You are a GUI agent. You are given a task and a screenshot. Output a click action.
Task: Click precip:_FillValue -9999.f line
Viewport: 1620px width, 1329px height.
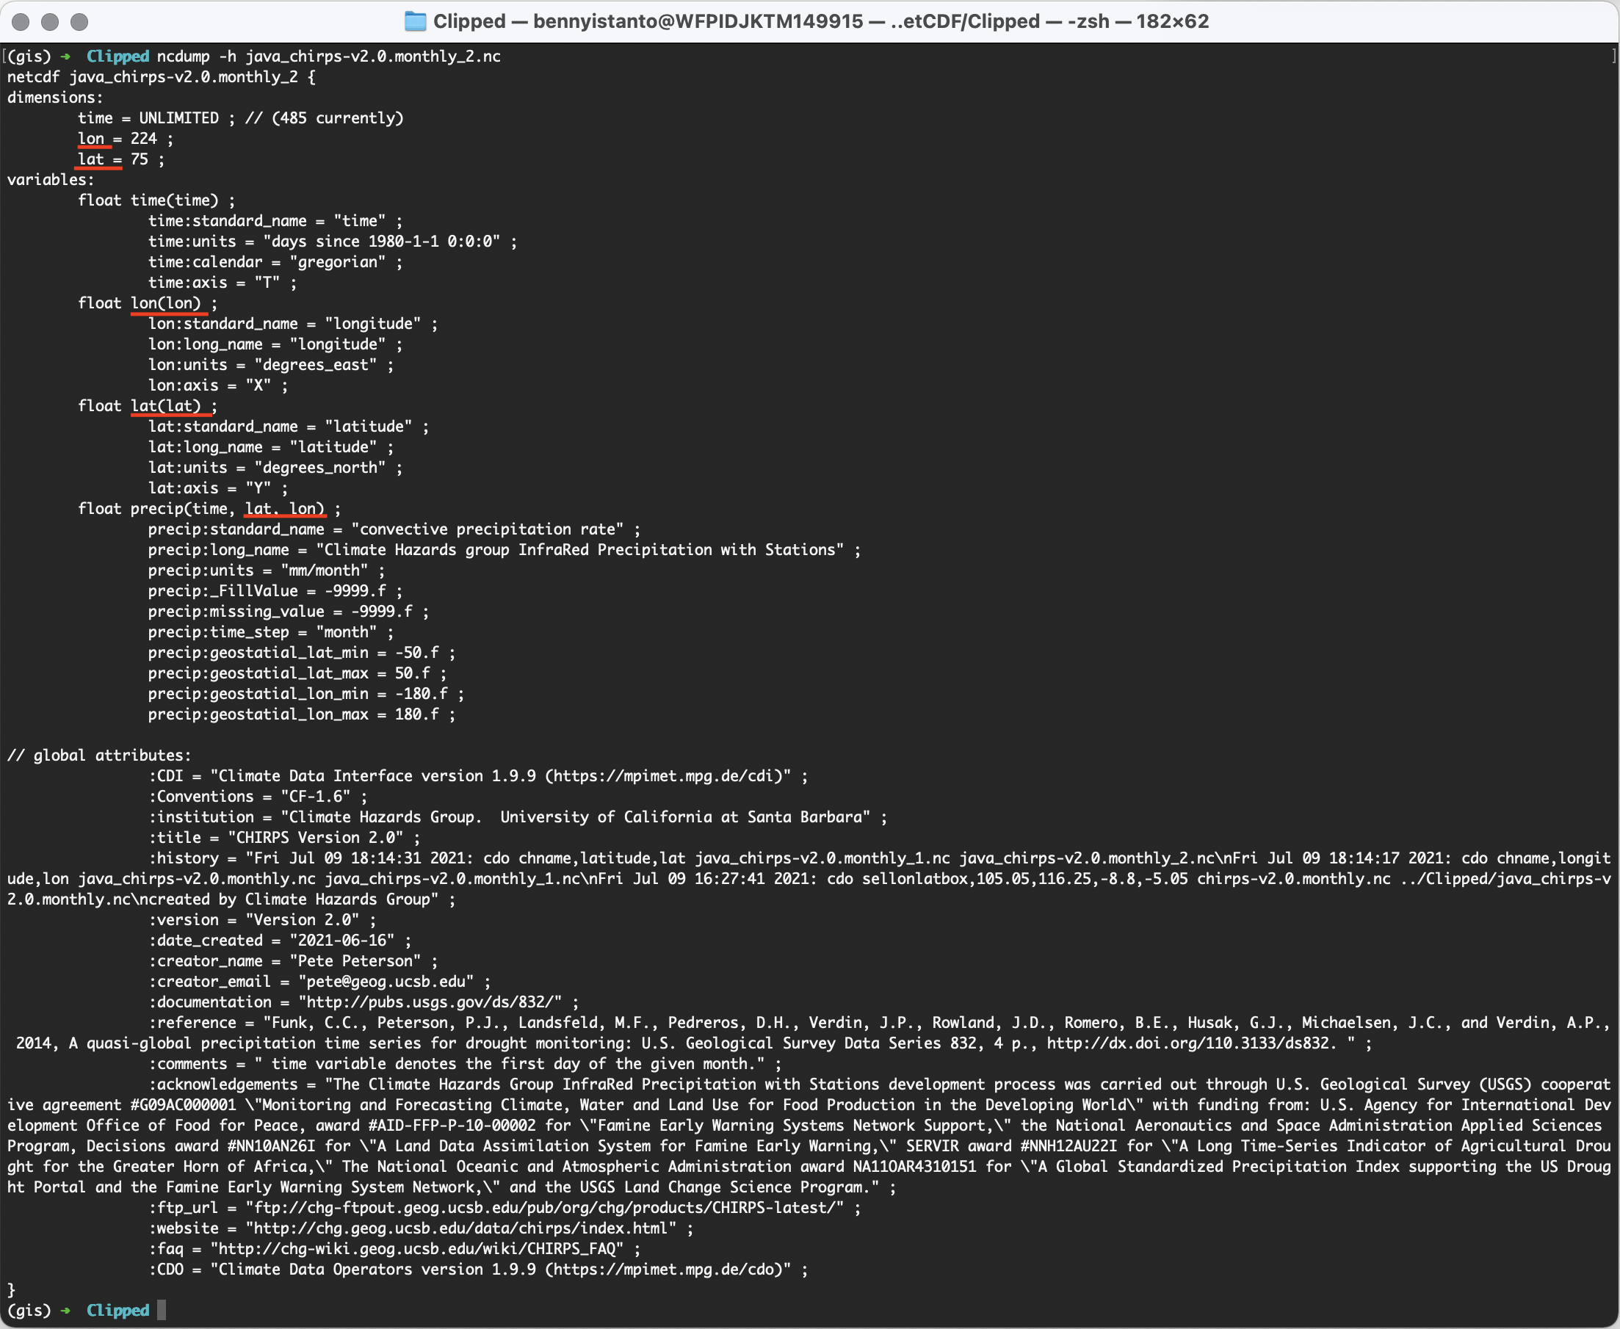(275, 591)
